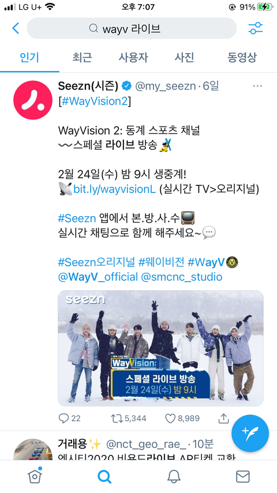Tap the back arrow icon

(16, 28)
